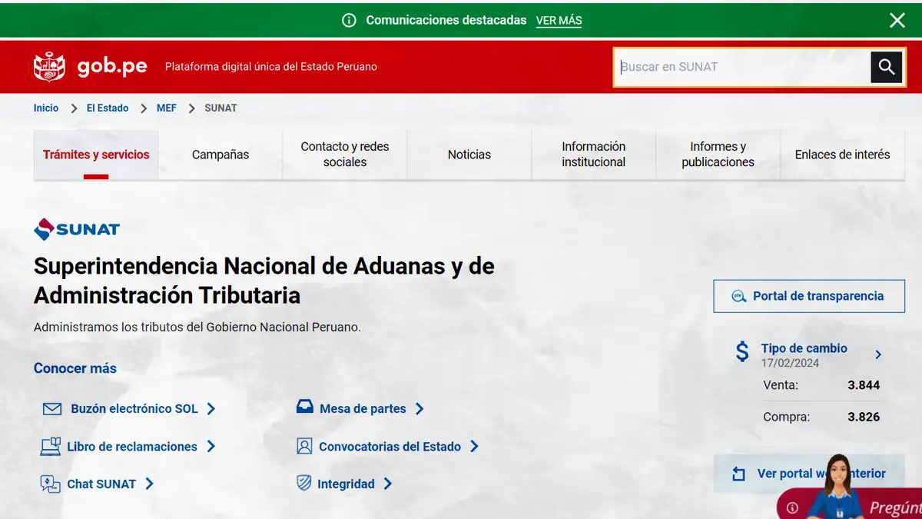Open the Integridad link
Screen dimensions: 922x519
[346, 484]
